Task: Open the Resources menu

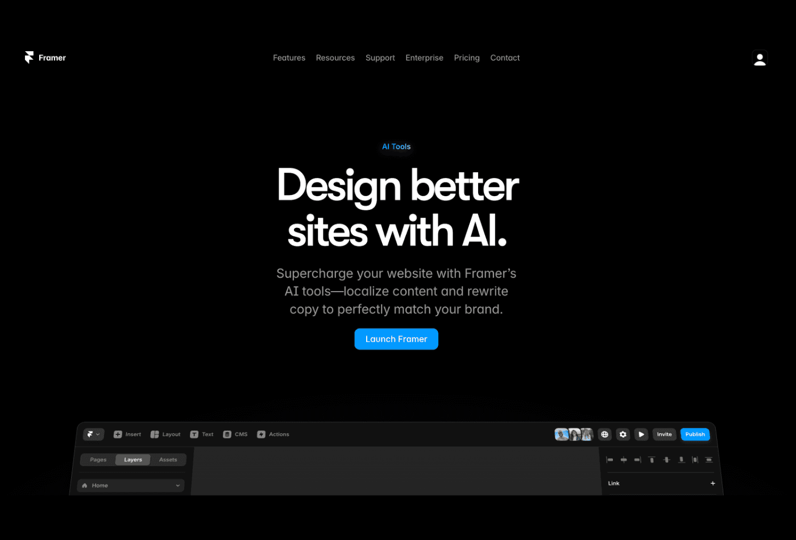Action: (x=335, y=57)
